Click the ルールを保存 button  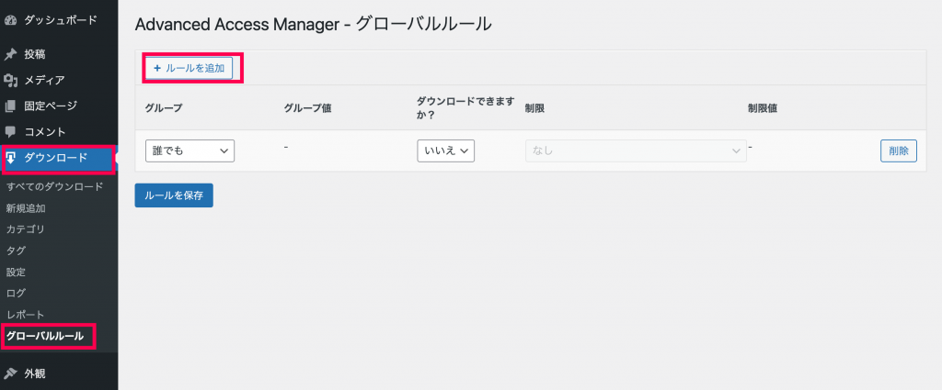(174, 195)
